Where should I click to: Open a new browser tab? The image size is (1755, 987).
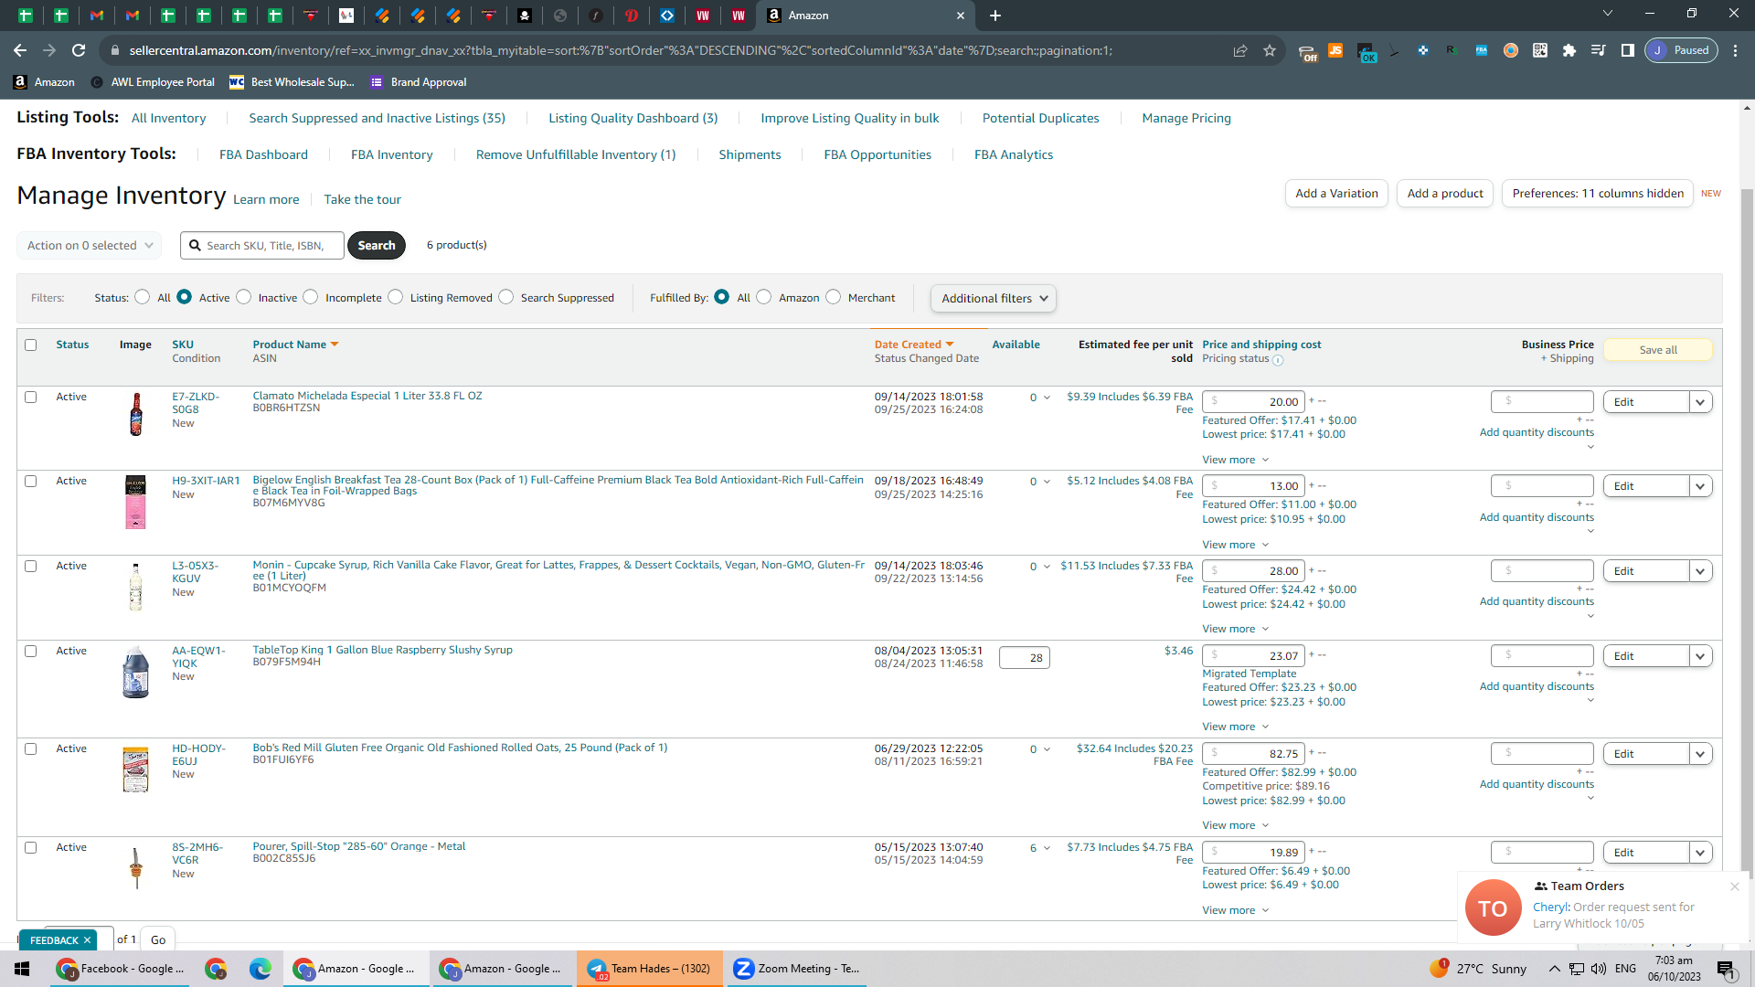[995, 16]
